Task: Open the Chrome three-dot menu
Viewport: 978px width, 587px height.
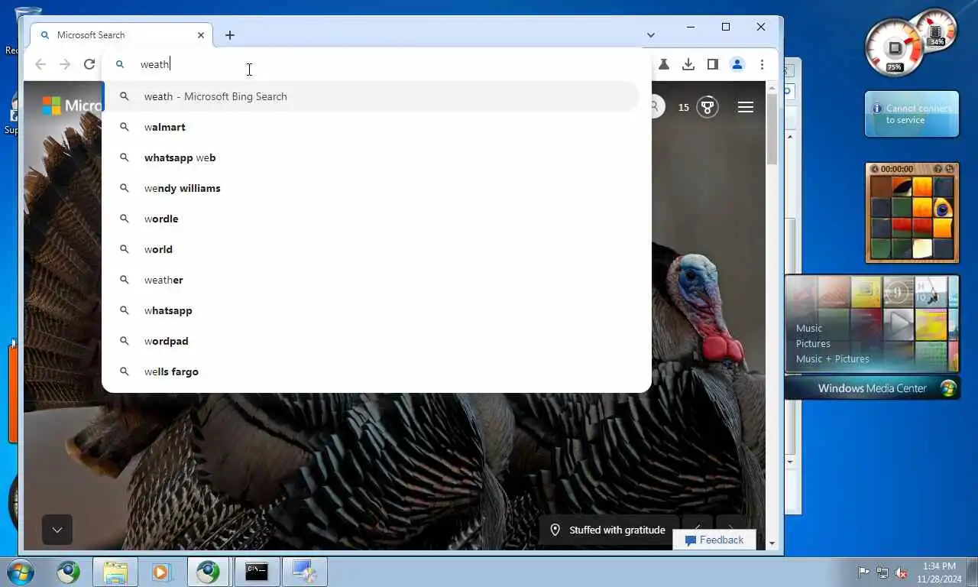Action: pos(762,65)
